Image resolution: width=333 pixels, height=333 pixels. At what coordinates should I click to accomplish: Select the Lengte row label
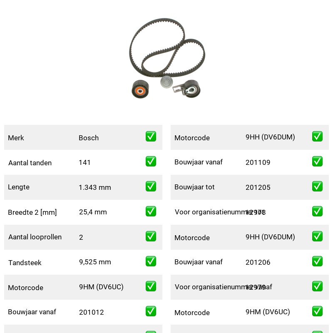coord(19,187)
